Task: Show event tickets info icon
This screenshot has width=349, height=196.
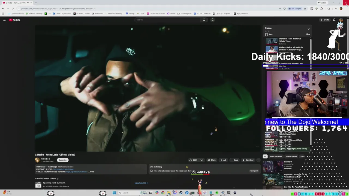Action: (57, 179)
